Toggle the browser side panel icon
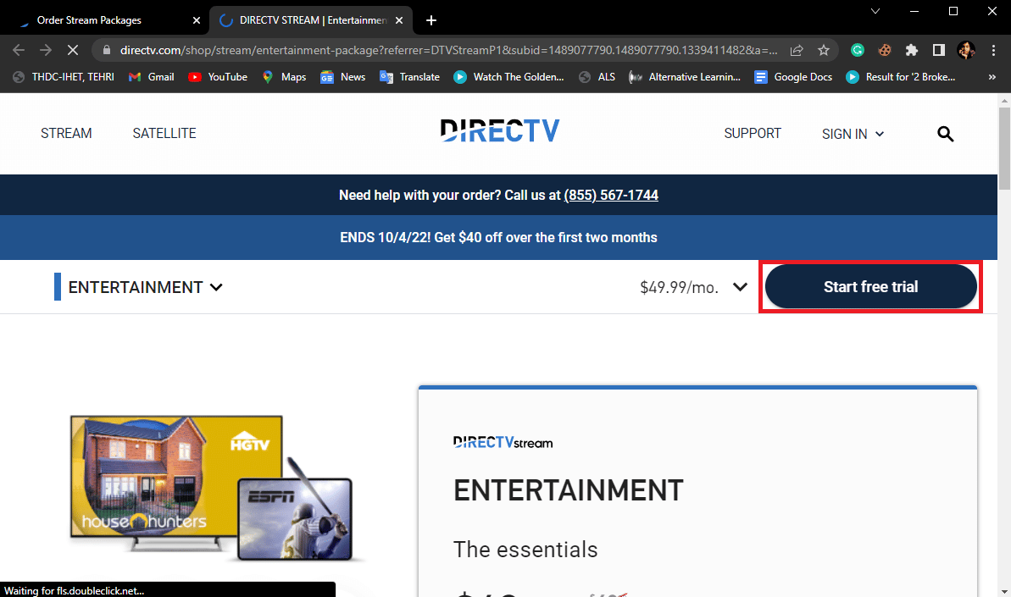The width and height of the screenshot is (1011, 597). pos(938,50)
